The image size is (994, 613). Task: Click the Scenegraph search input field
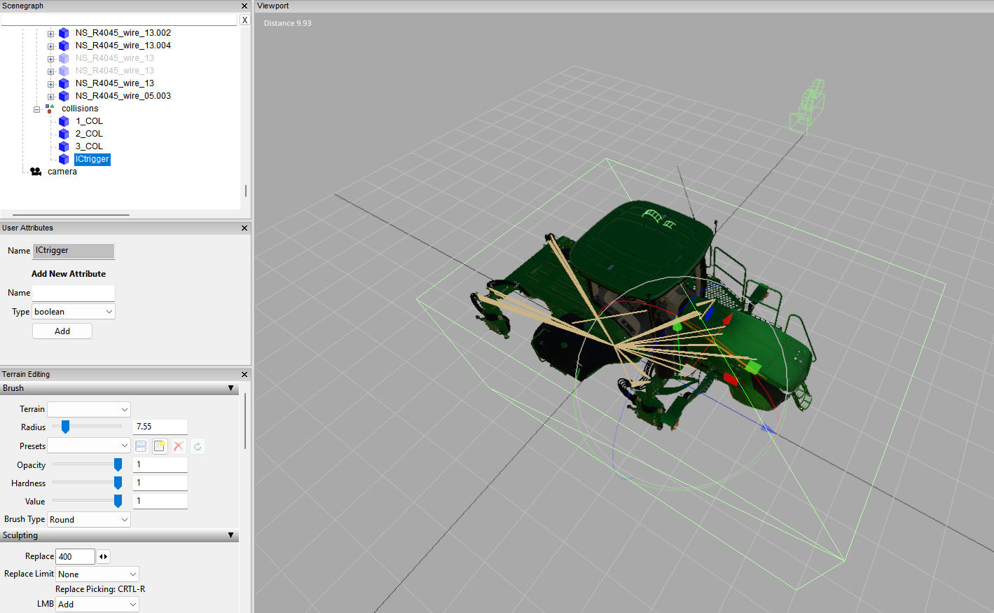coord(119,20)
